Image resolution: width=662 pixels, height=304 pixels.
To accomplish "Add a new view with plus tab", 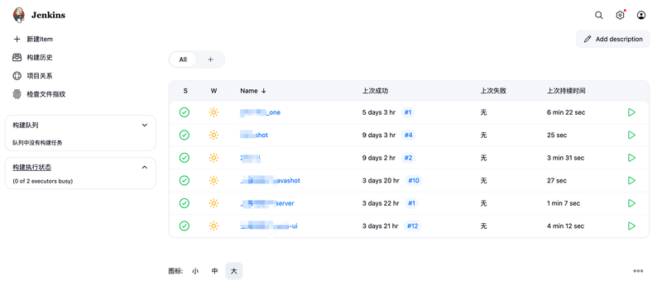I will pos(210,59).
